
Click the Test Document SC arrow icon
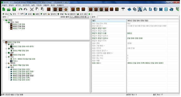[177, 9]
